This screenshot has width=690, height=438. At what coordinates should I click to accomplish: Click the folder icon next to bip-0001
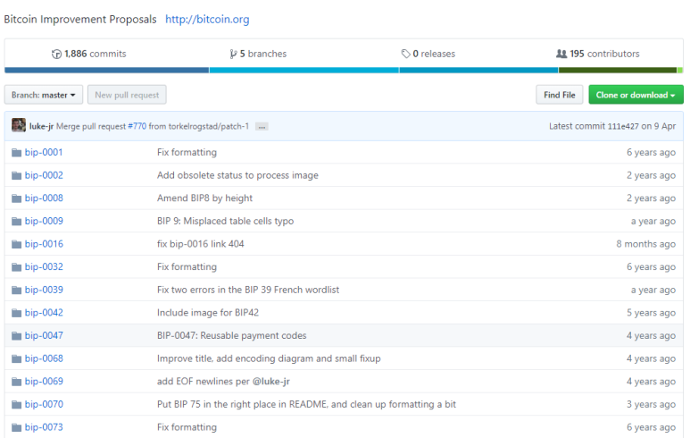(x=17, y=153)
